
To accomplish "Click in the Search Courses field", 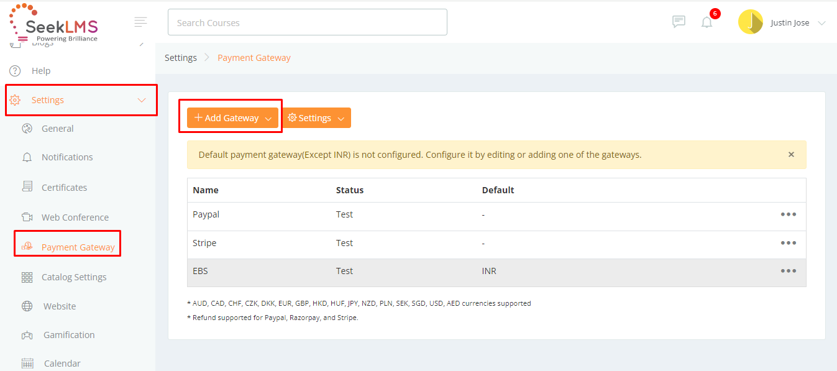I will click(x=308, y=22).
